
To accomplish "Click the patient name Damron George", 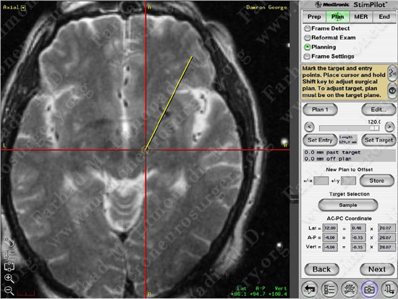I will (x=266, y=7).
